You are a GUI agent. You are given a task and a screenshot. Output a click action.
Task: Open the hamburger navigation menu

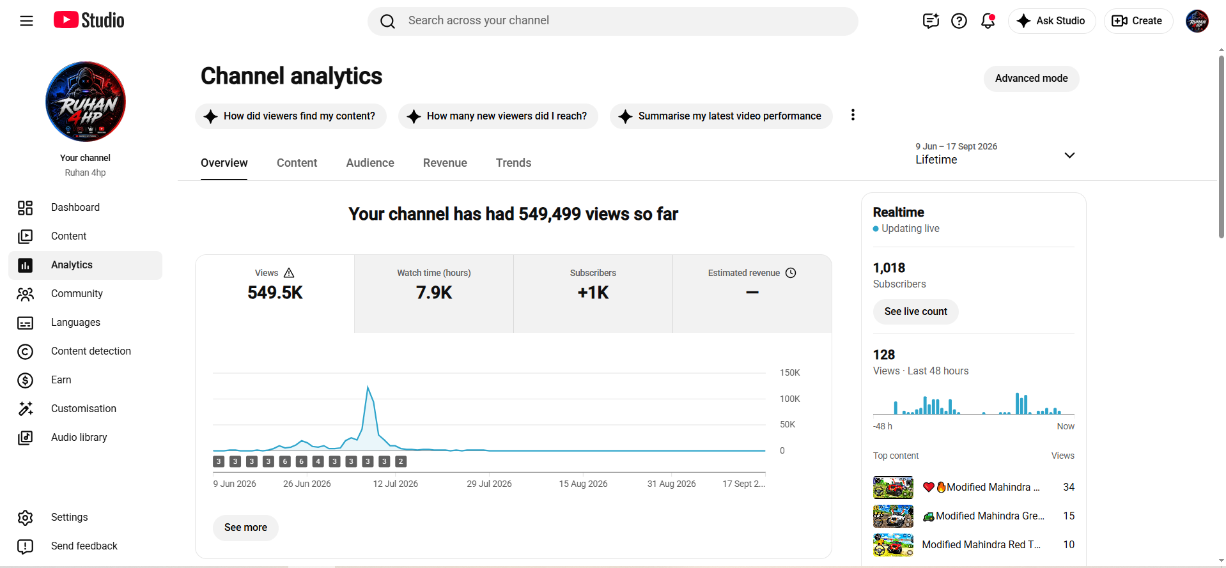[26, 21]
